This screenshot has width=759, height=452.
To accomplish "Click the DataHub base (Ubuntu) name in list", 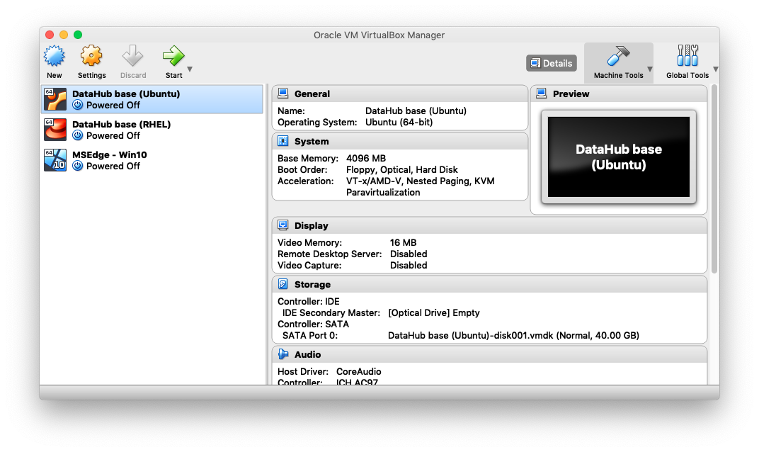I will 126,94.
